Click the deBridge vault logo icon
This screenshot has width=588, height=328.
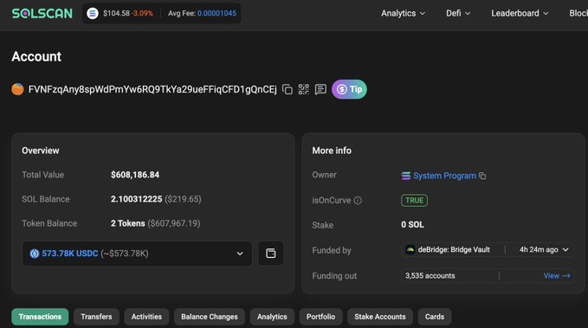(410, 249)
